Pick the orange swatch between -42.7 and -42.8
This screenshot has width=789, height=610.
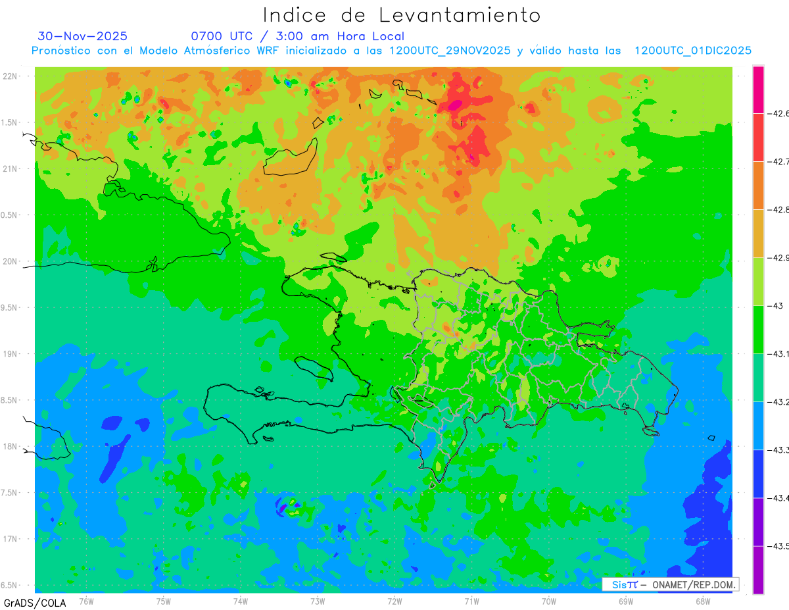(758, 186)
